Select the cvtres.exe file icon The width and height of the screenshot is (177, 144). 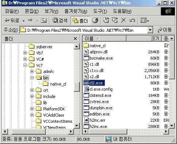pos(86,102)
